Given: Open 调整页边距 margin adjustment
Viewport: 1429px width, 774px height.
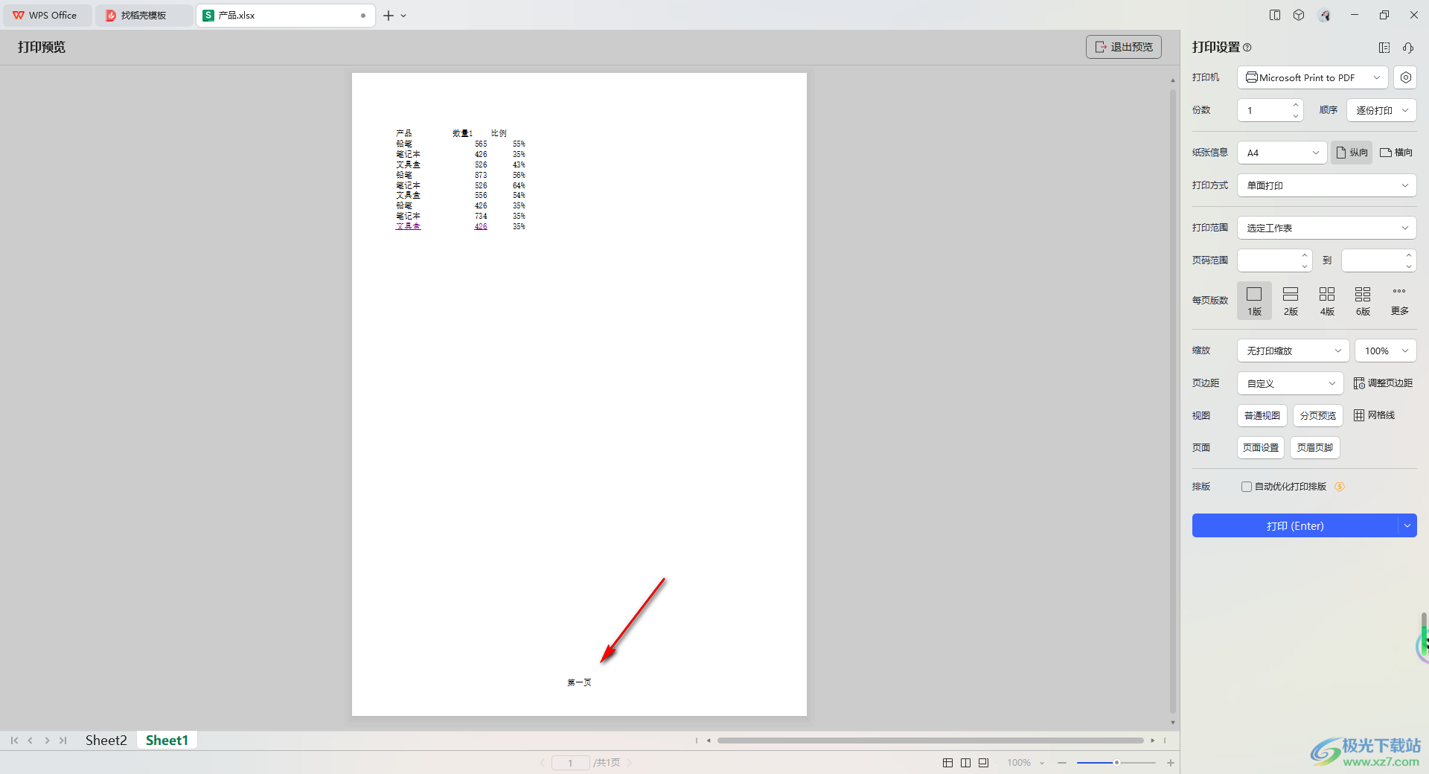Looking at the screenshot, I should coord(1383,383).
